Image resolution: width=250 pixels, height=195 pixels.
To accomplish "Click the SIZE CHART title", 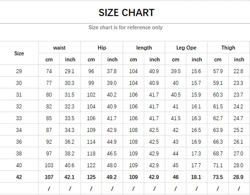I will point(126,12).
